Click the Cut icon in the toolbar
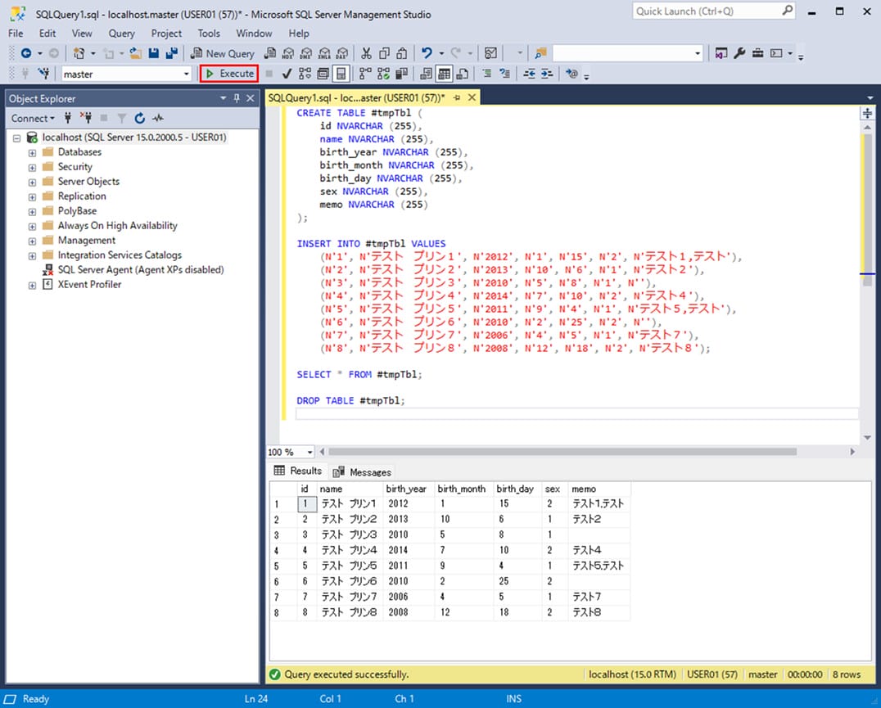This screenshot has width=881, height=708. tap(366, 52)
